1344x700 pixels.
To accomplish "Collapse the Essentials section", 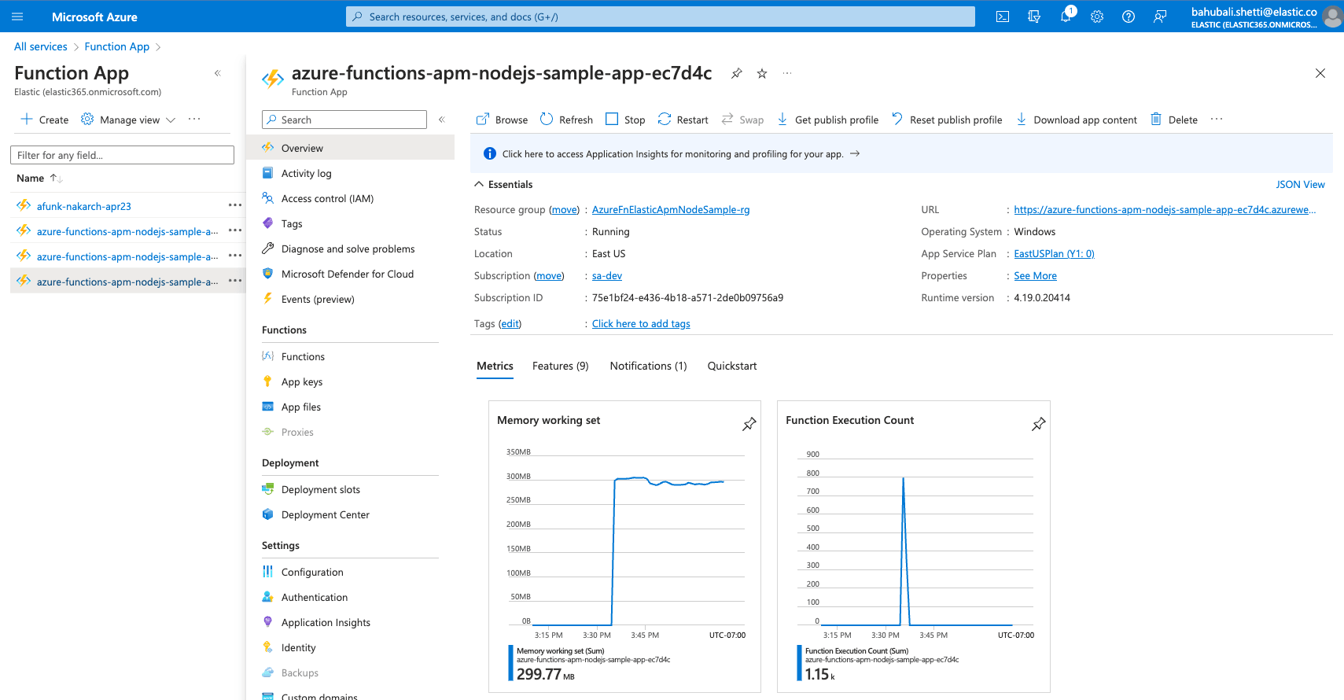I will pos(479,184).
